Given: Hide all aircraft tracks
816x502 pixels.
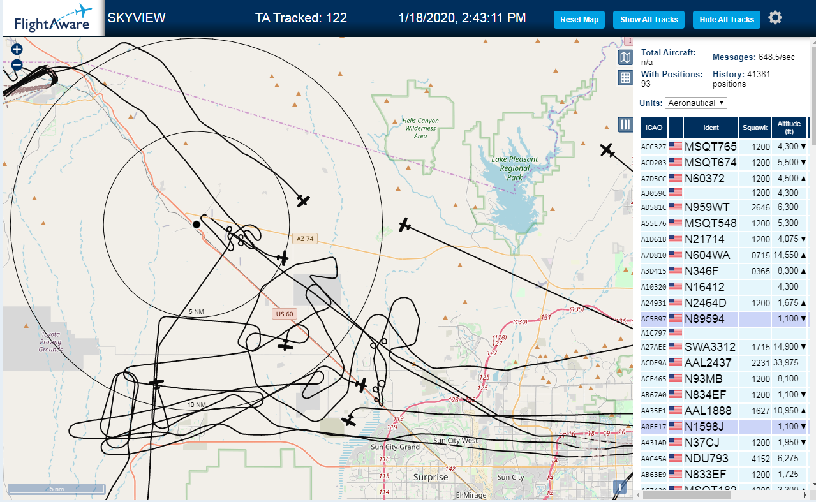Looking at the screenshot, I should 727,20.
